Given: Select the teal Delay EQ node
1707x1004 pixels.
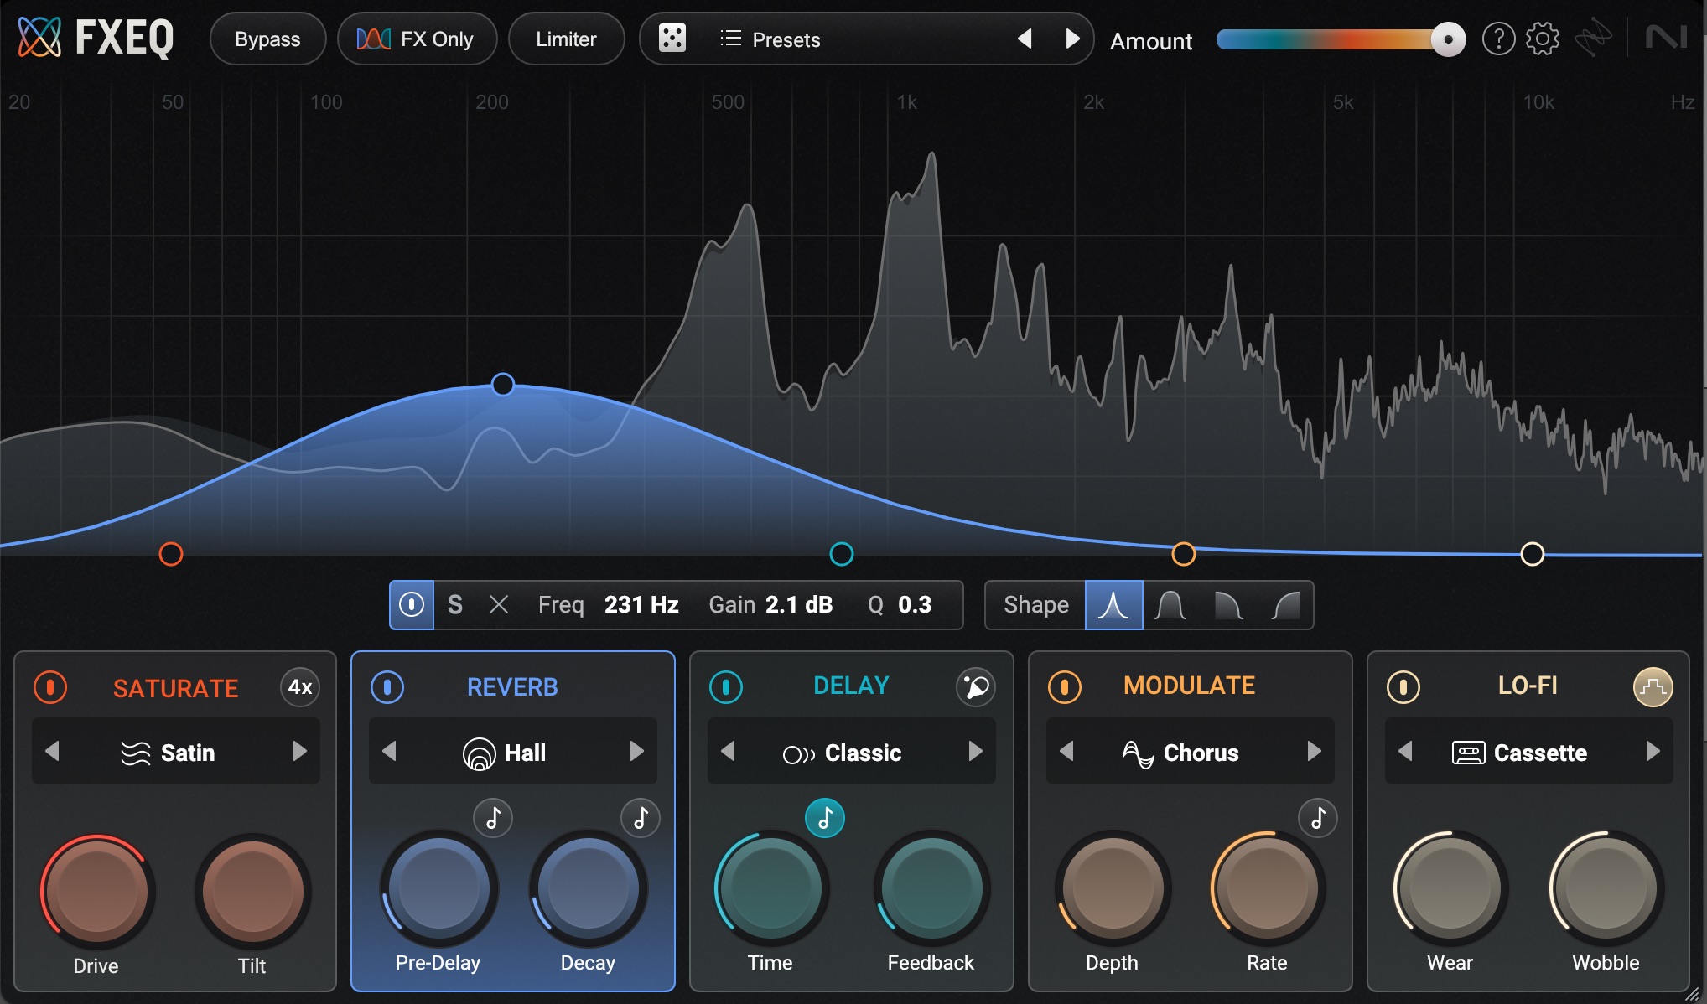Looking at the screenshot, I should (842, 554).
